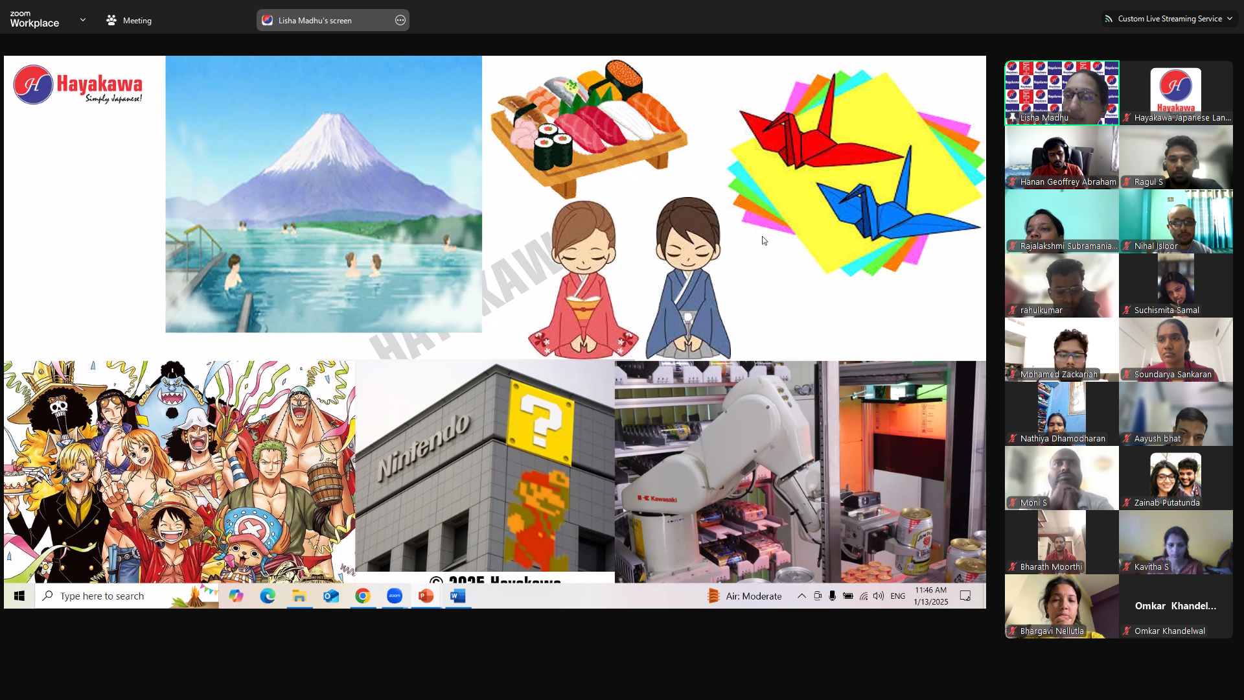Viewport: 1244px width, 700px height.
Task: Click the Meeting people icon
Action: coord(111,20)
